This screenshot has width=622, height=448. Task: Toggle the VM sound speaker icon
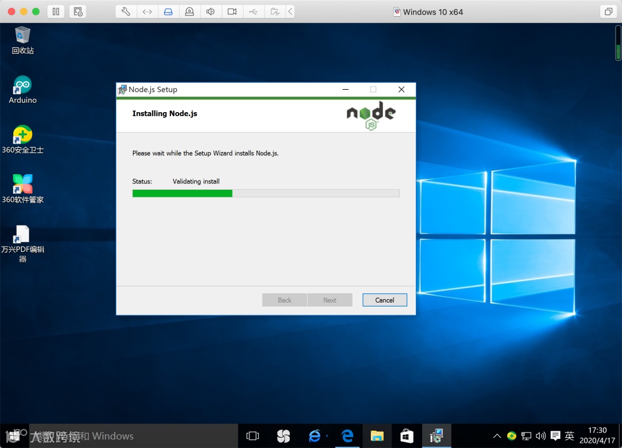(211, 12)
